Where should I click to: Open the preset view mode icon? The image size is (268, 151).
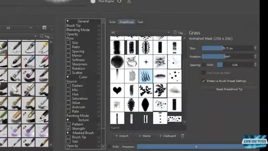click(x=44, y=28)
